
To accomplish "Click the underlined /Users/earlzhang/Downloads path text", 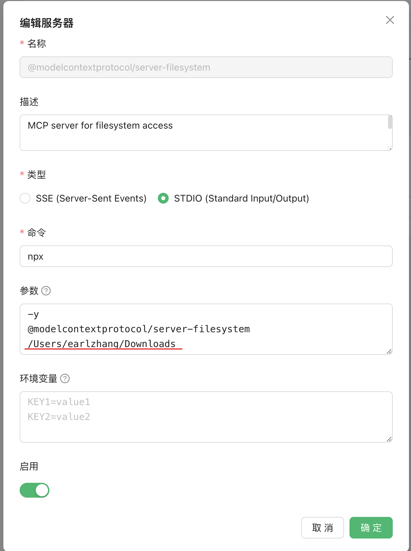I will (x=101, y=343).
